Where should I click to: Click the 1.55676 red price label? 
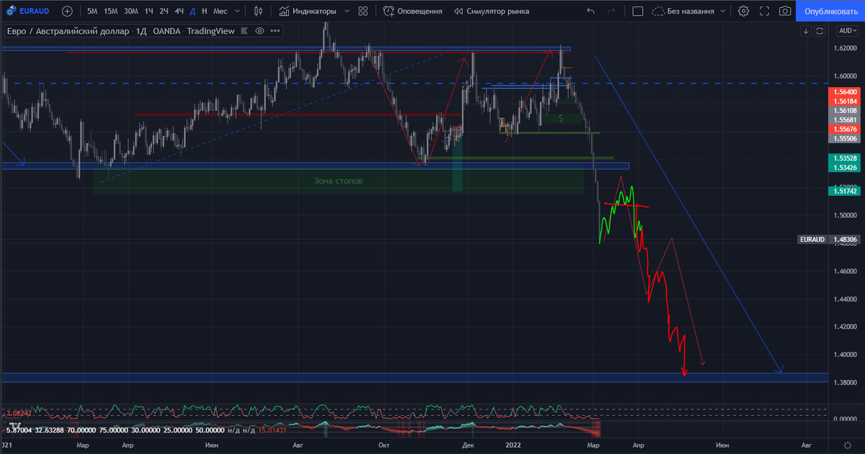pos(845,129)
